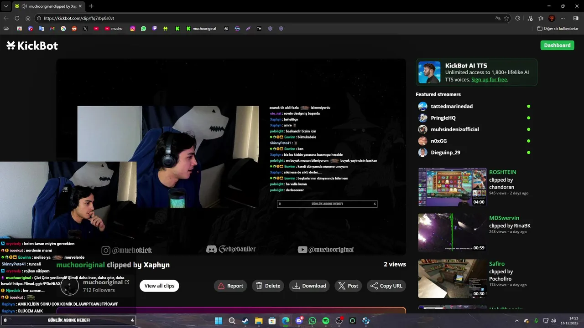Open the volume control in system tray
The width and height of the screenshot is (584, 328).
tap(553, 321)
